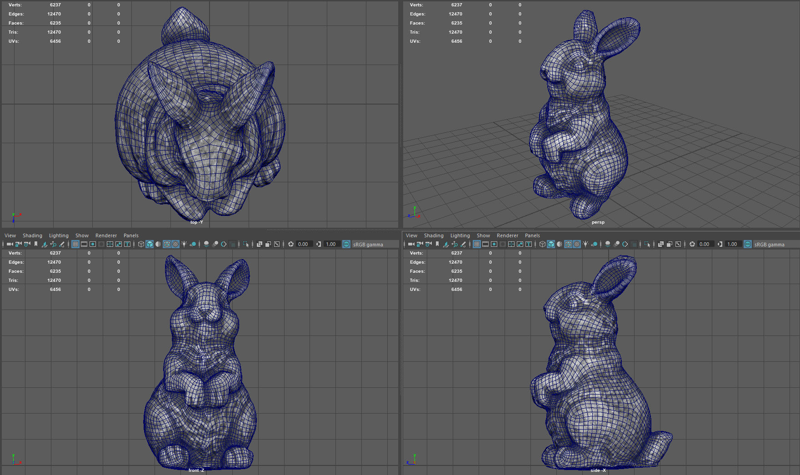Image resolution: width=800 pixels, height=475 pixels.
Task: Click the 'front -Z' camera label in front view
Action: click(x=196, y=470)
